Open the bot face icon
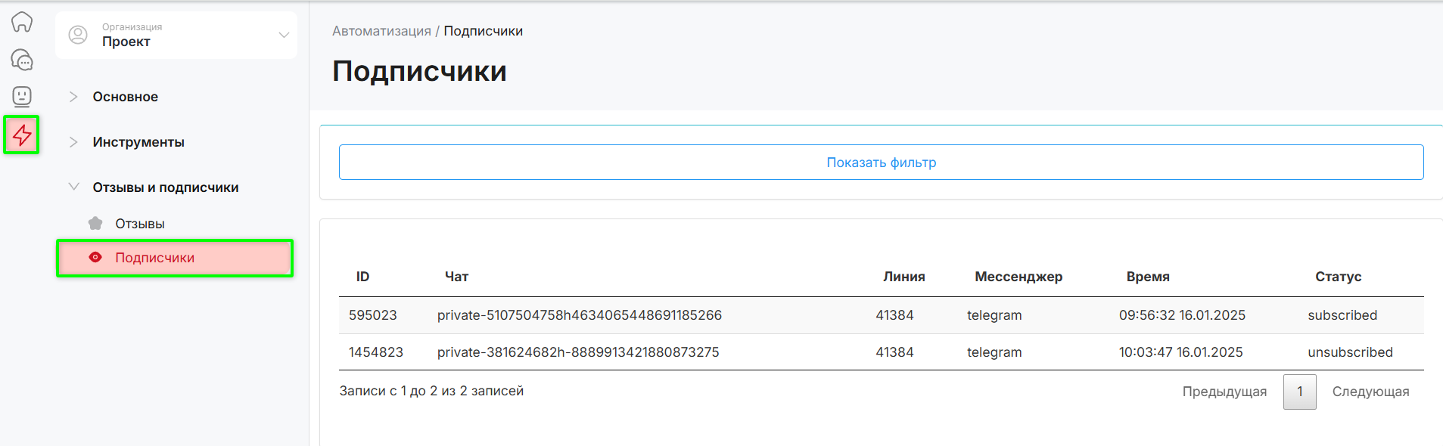1443x446 pixels. (22, 96)
